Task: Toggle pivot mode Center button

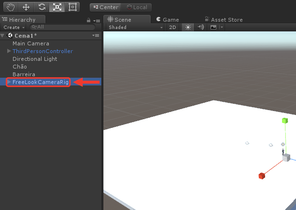Action: coord(105,7)
